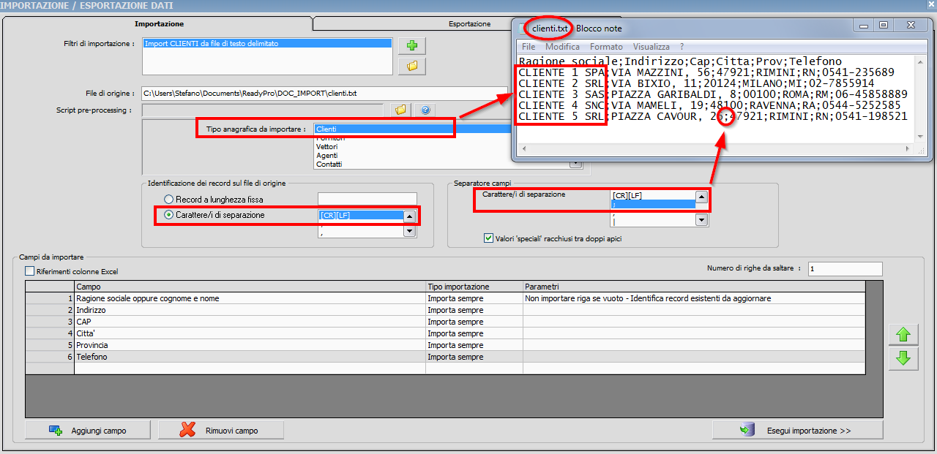Screen dimensions: 937x454
Task: Select Import CLIENTI da file di testo delimitato filter
Action: [267, 44]
